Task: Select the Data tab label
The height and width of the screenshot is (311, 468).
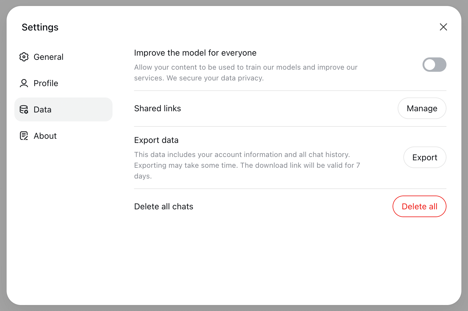Action: [x=42, y=109]
